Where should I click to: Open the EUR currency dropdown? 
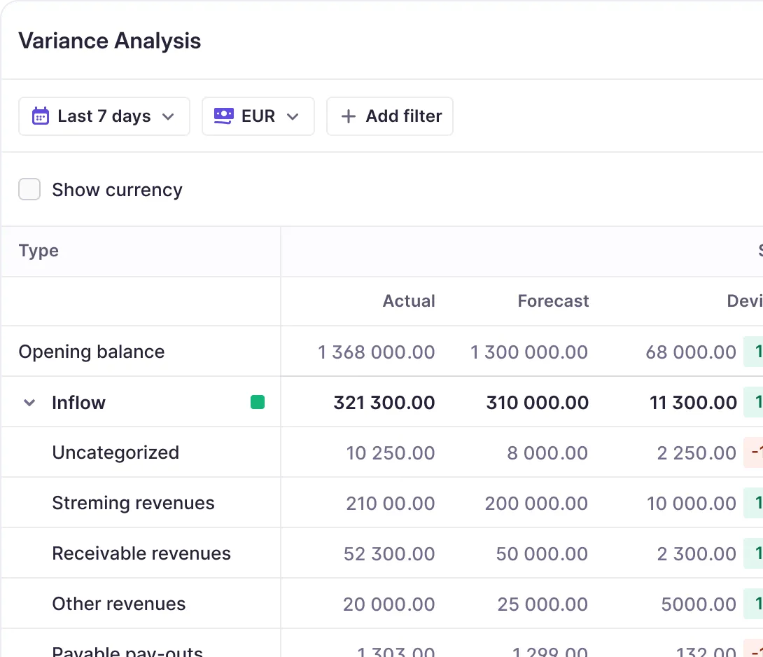[258, 116]
